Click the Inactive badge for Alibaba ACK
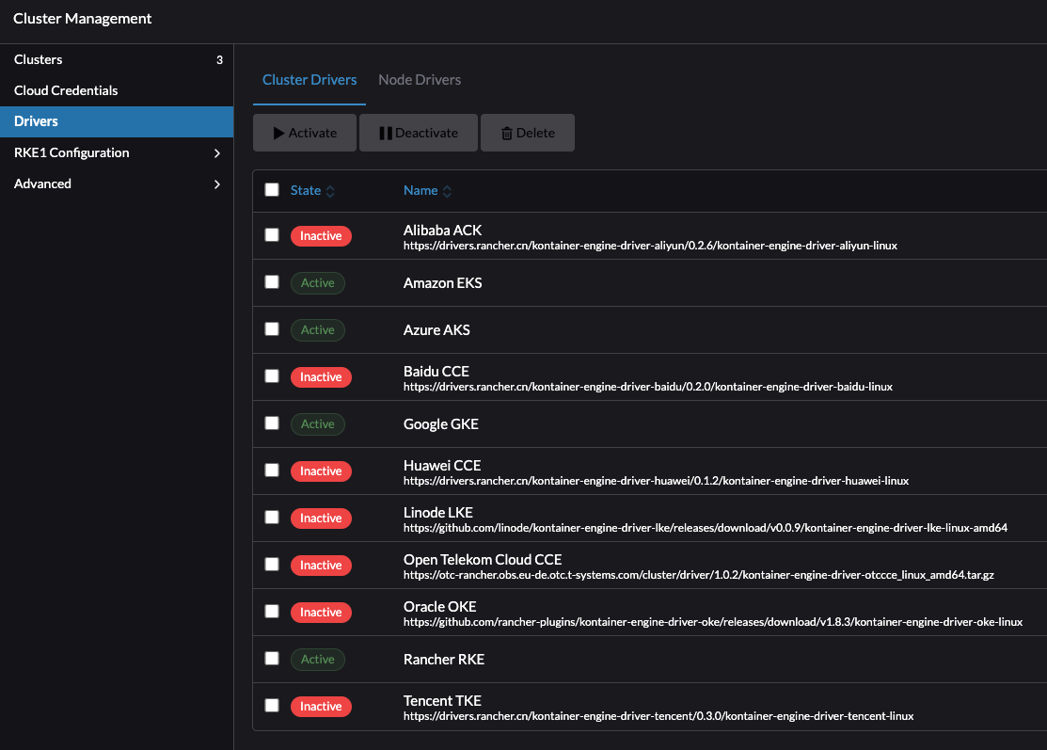The height and width of the screenshot is (750, 1047). tap(321, 236)
